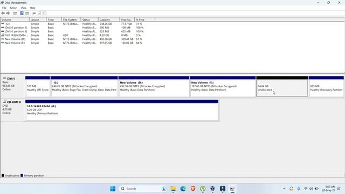Sort by the % Free column header
Image resolution: width=345 pixels, height=194 pixels.
click(x=144, y=20)
